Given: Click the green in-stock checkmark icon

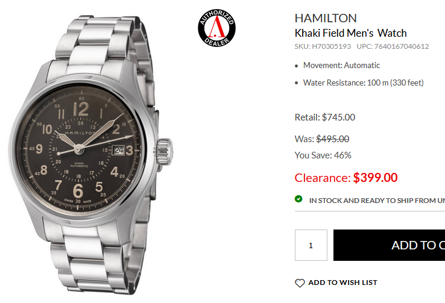Looking at the screenshot, I should pos(298,199).
